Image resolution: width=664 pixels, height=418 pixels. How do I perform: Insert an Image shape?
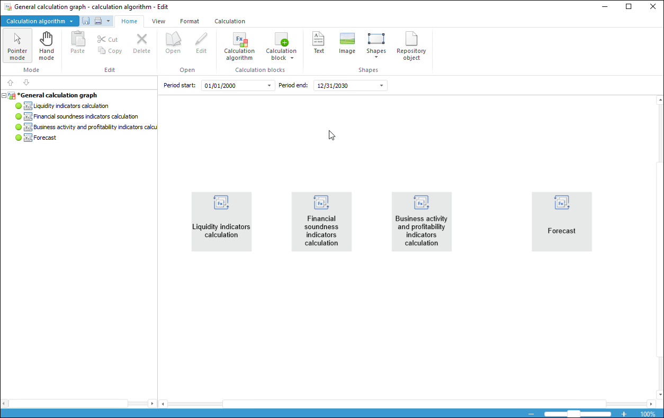click(347, 43)
